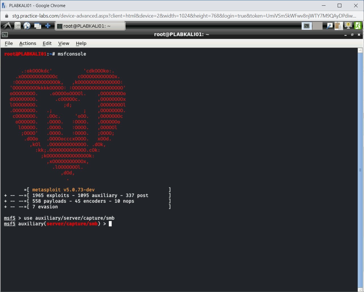Open the Actions menu
This screenshot has height=292, width=364.
27,43
